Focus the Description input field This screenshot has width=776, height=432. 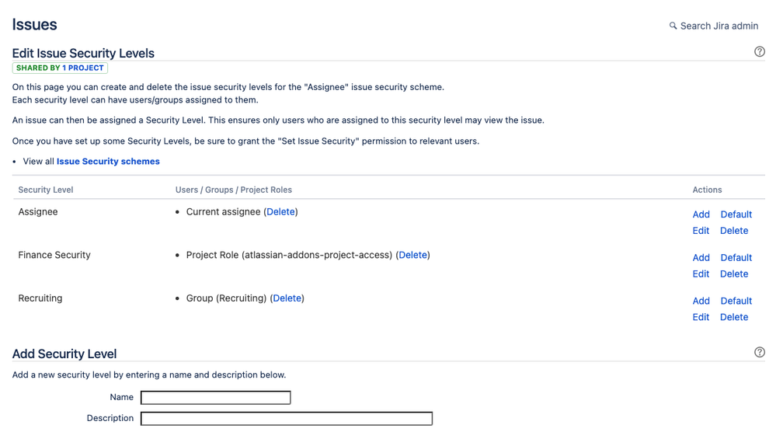(x=287, y=419)
